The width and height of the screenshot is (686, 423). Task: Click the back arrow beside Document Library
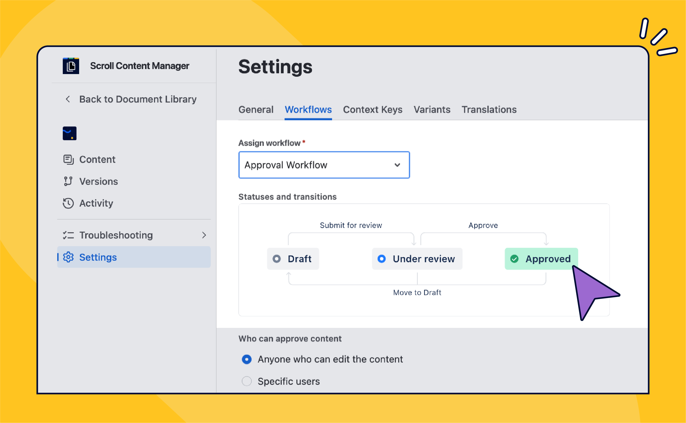point(68,99)
